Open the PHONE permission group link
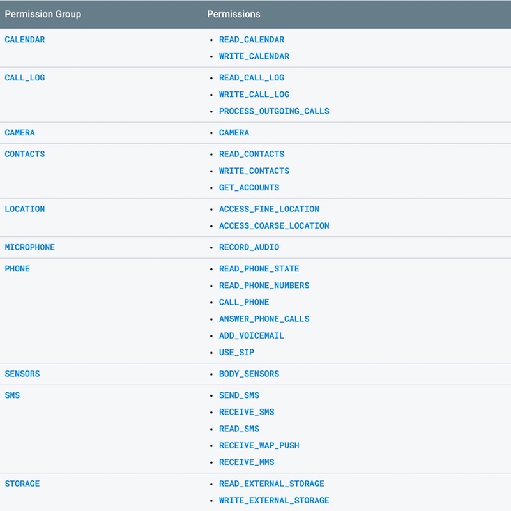 click(x=17, y=268)
